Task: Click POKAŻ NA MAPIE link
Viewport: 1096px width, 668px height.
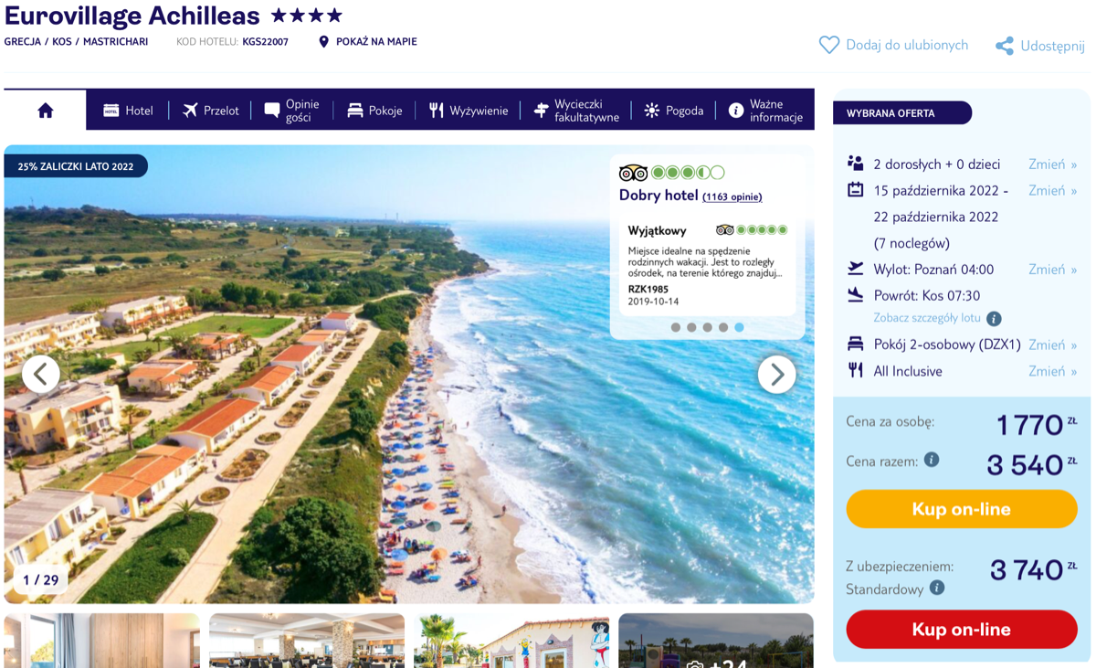Action: click(x=376, y=42)
